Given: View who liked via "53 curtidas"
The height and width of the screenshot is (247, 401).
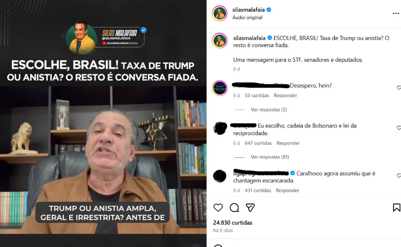Looking at the screenshot, I should coord(257,96).
